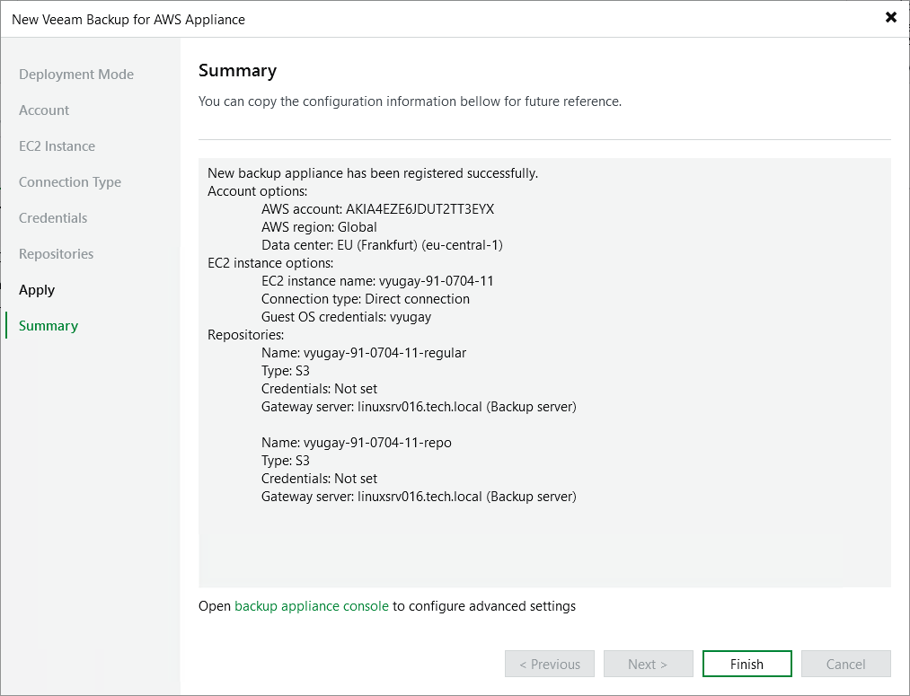
Task: Open the EC2 Instance step
Action: [56, 145]
